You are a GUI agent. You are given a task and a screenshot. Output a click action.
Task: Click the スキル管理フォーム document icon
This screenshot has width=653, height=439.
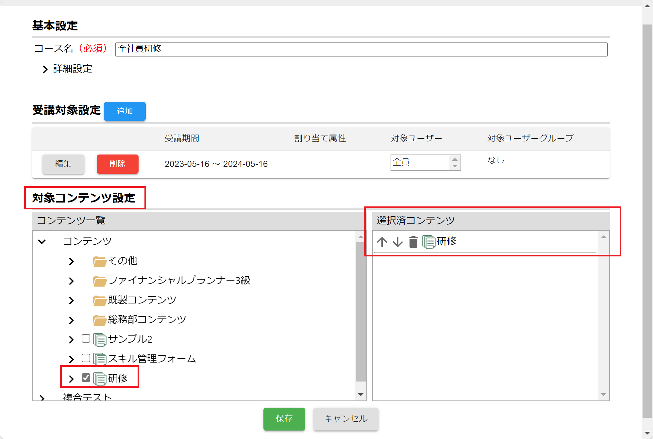tap(99, 359)
